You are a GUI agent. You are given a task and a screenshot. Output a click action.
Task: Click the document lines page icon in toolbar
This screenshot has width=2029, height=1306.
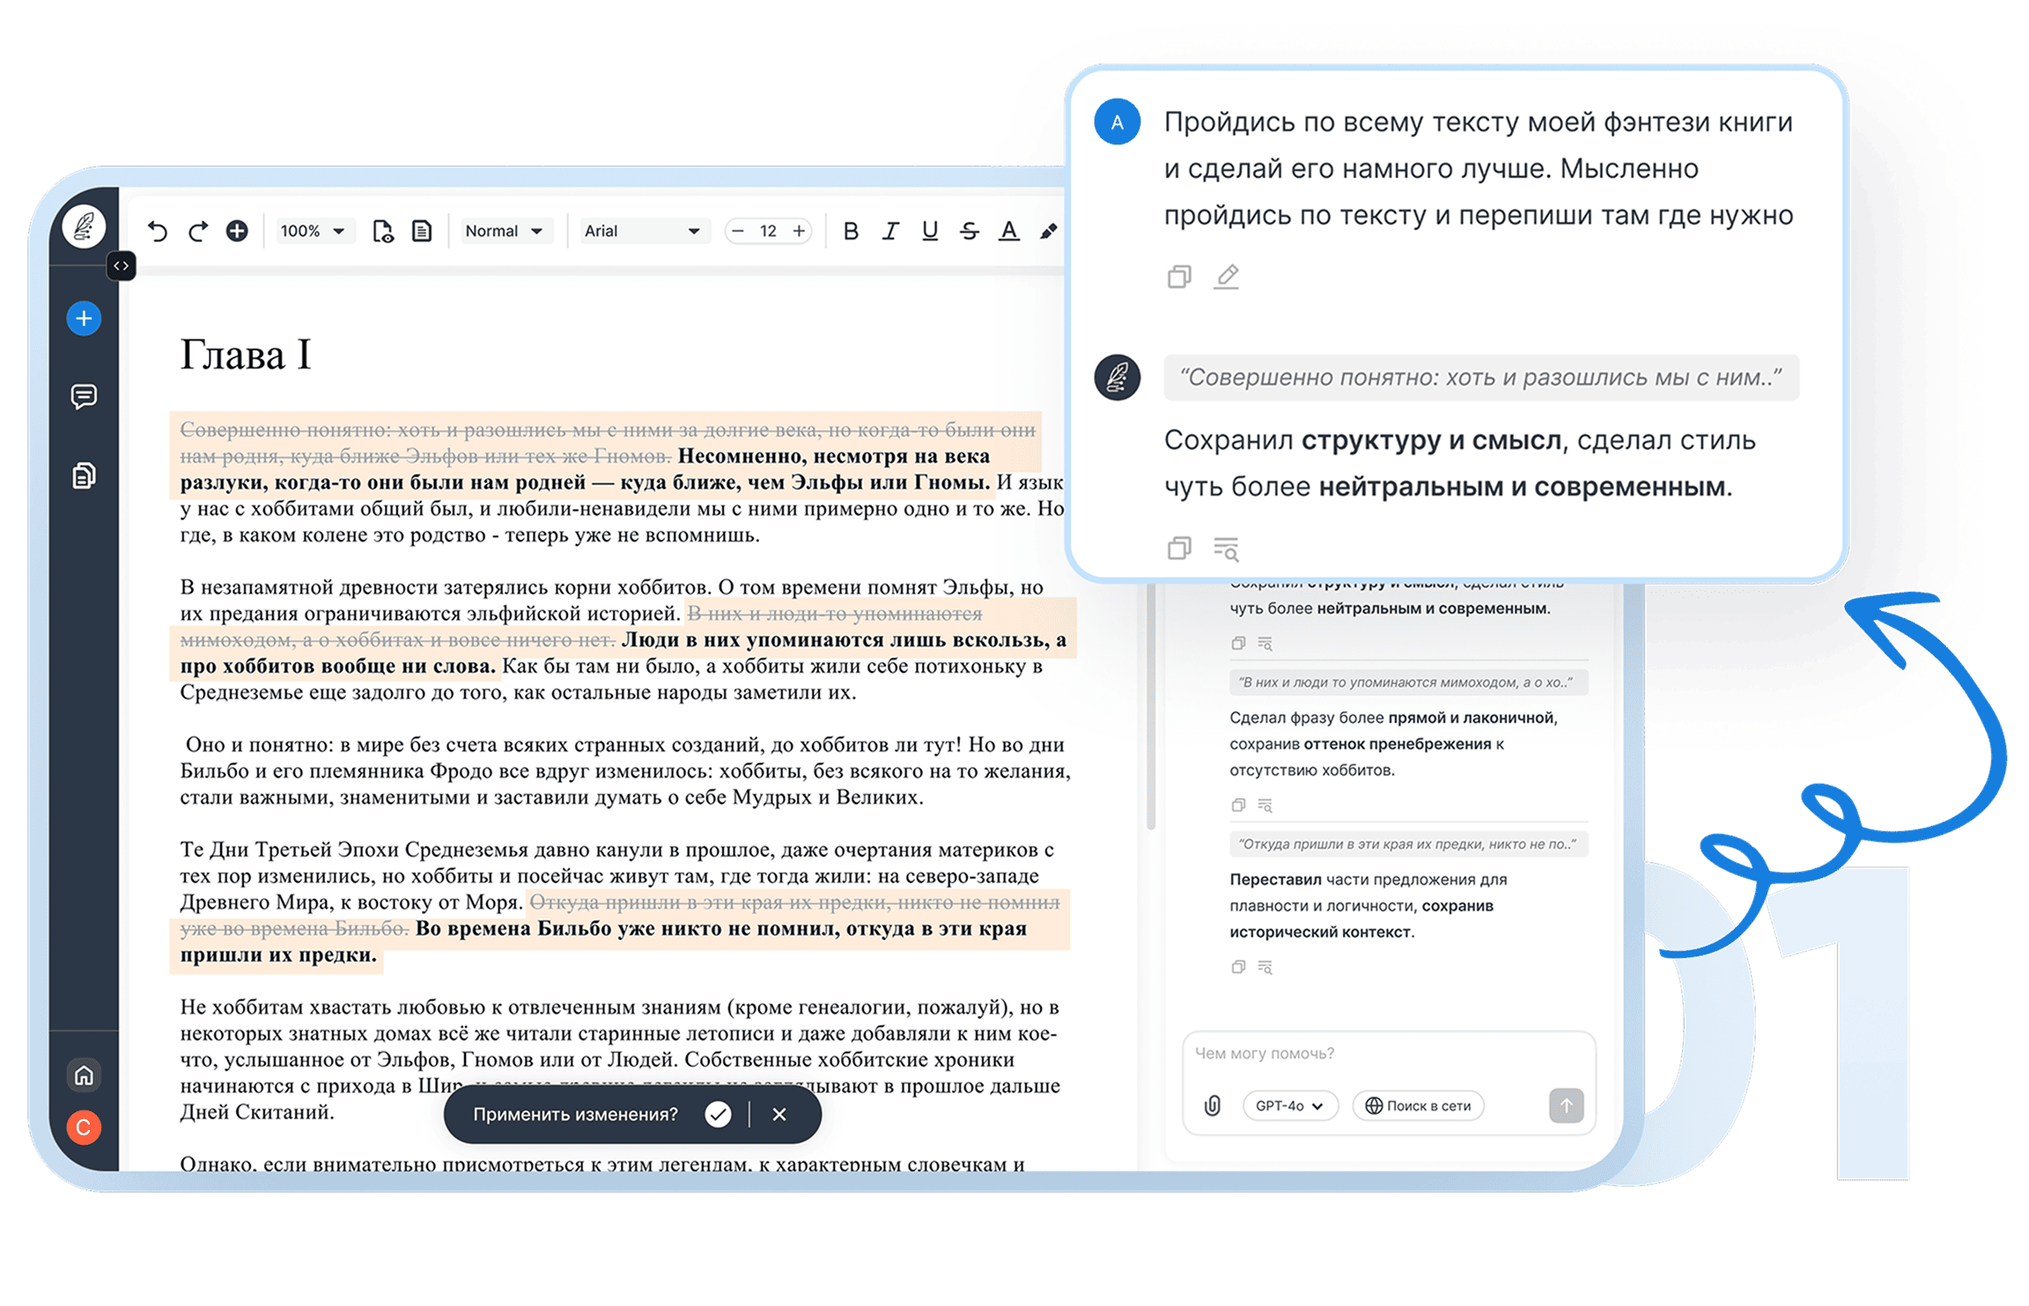point(423,231)
